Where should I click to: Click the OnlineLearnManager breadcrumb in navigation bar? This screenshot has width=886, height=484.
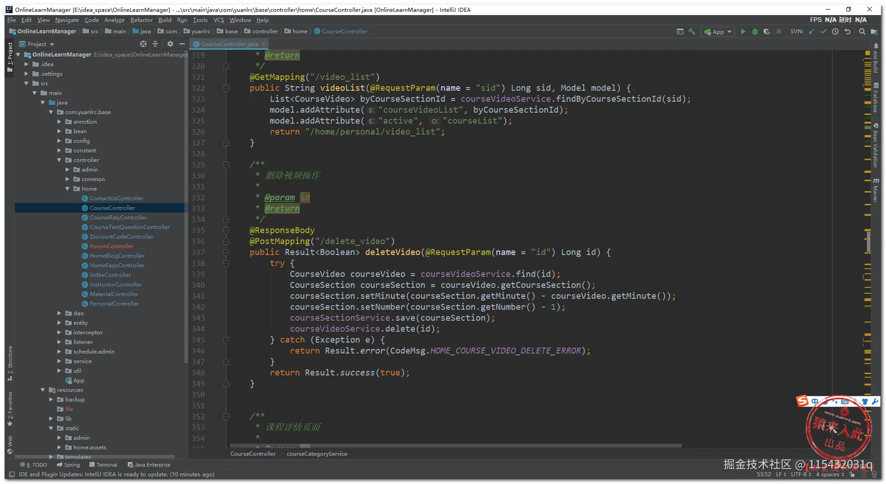coord(43,31)
